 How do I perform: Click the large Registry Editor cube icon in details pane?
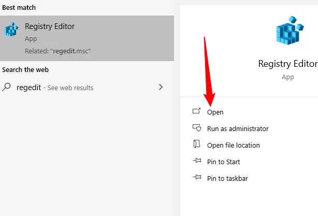coord(290,31)
